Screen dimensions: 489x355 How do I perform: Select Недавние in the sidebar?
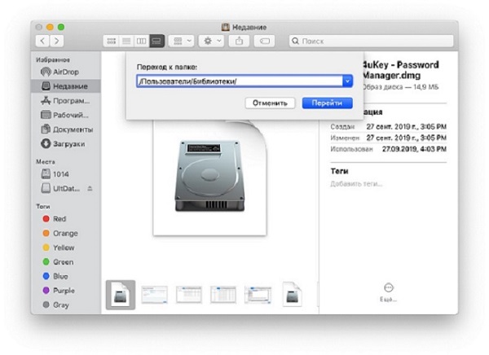[x=65, y=86]
